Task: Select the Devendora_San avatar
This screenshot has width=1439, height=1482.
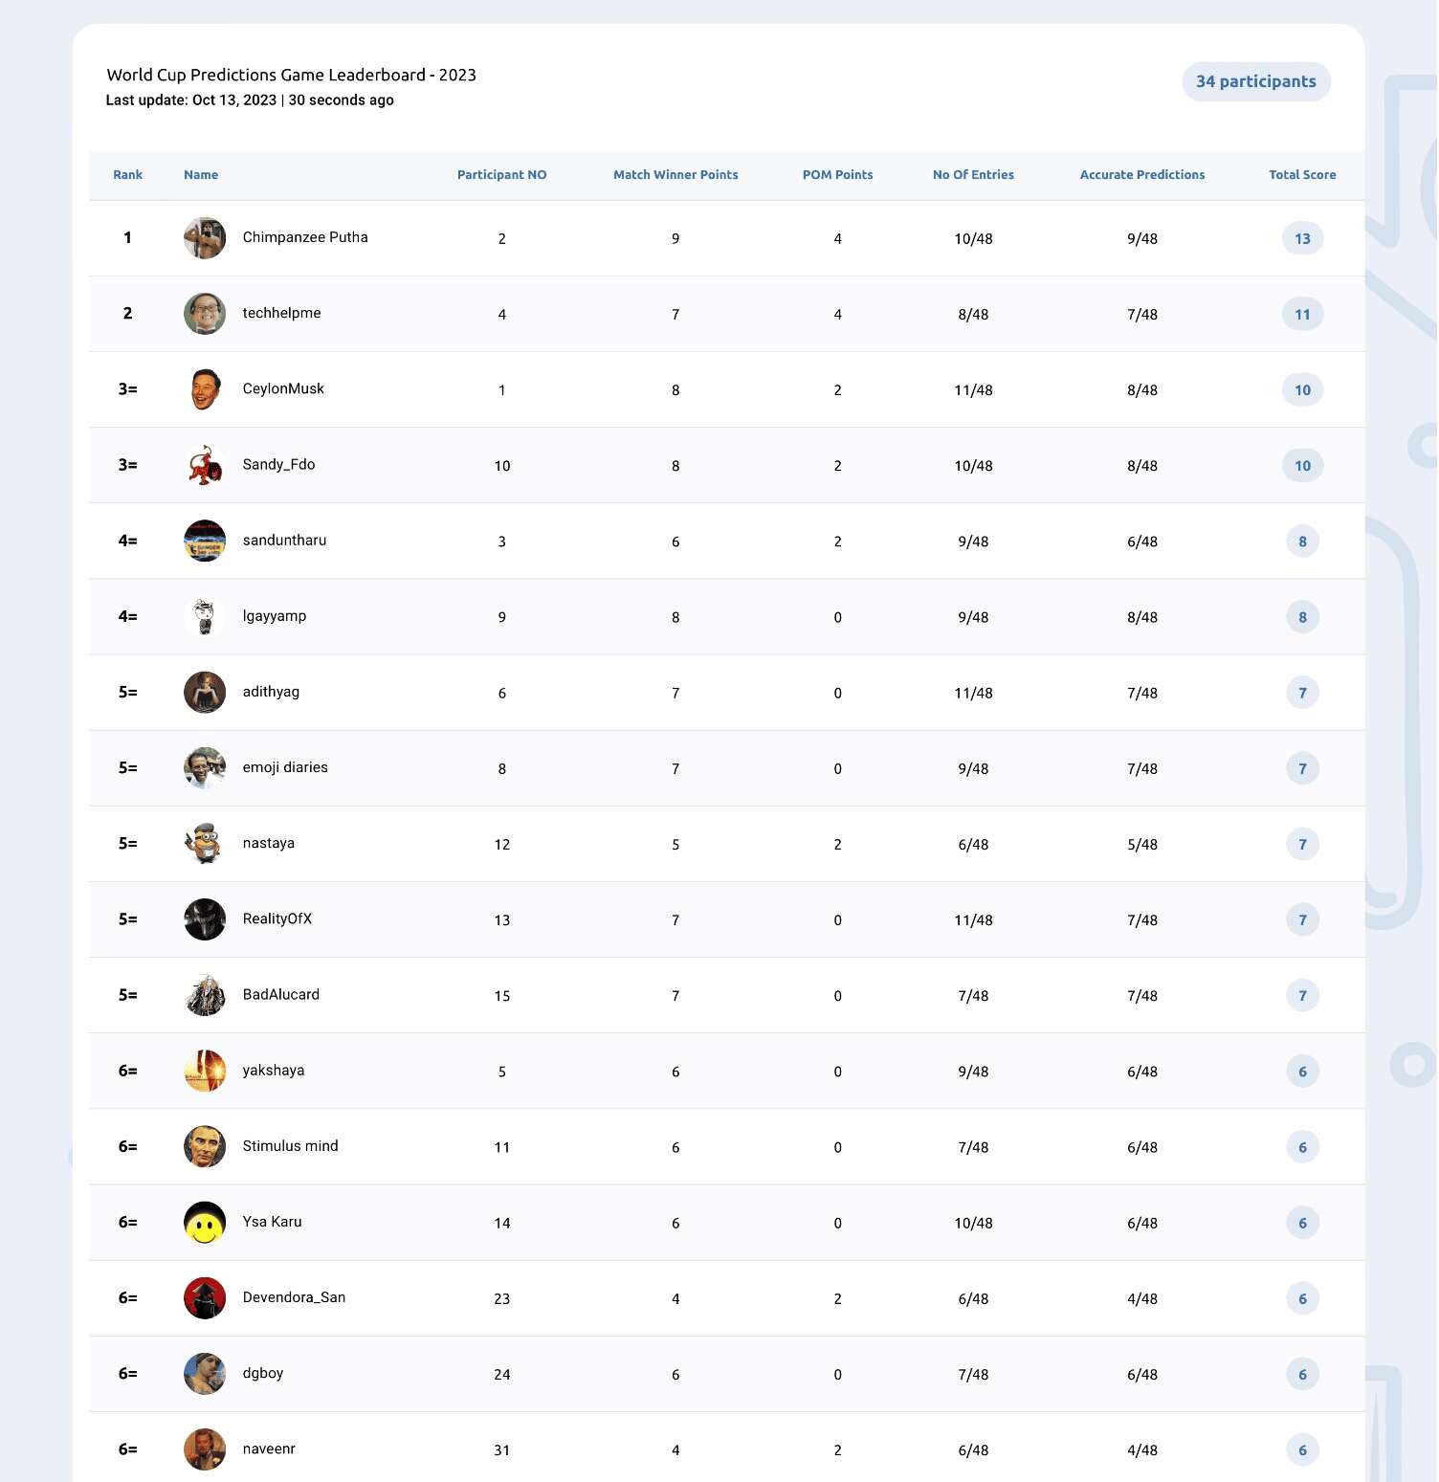Action: tap(205, 1298)
